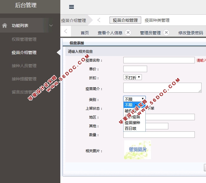This screenshot has width=206, height=183.
Task: Click the hamburger menu icon
Action: (71, 7)
